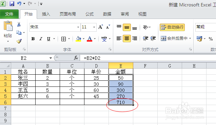Click the Copy icon
The height and width of the screenshot is (125, 216).
pyautogui.click(x=19, y=33)
